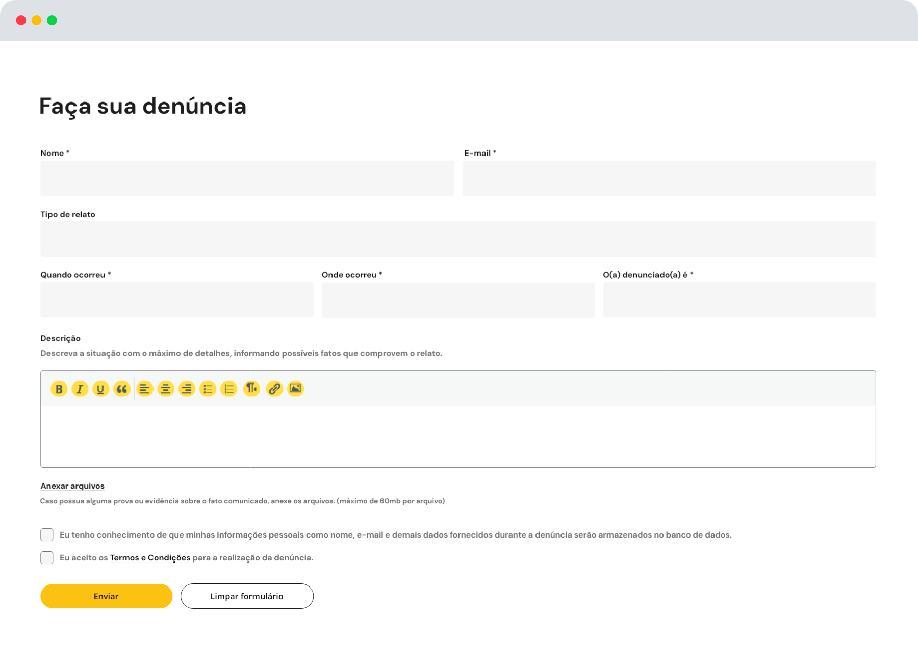Toggle the paragraph text direction icon

pos(252,389)
